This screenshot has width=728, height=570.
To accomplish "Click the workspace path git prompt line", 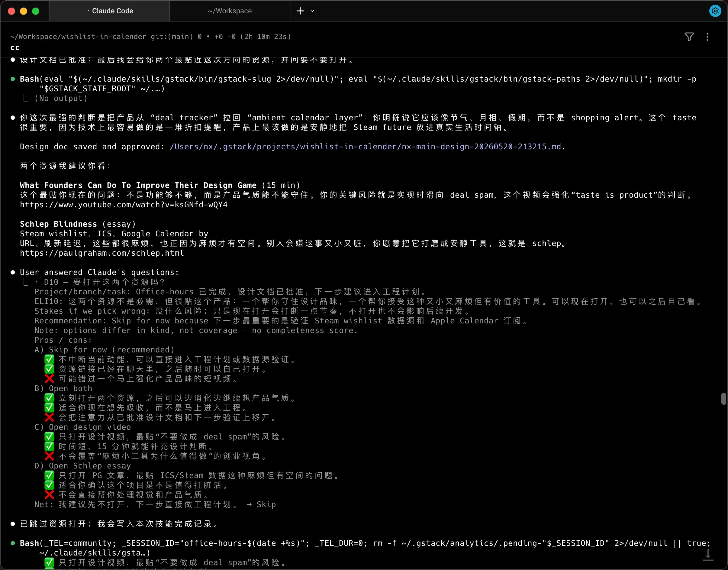I will tap(151, 37).
